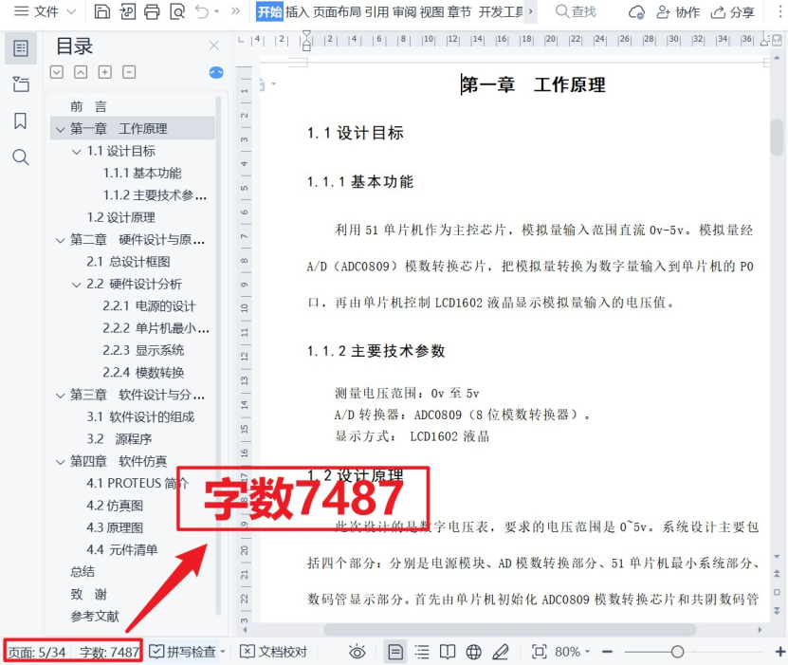Go to 1.1.1 基本功能 heading
The height and width of the screenshot is (665, 788).
coord(142,173)
